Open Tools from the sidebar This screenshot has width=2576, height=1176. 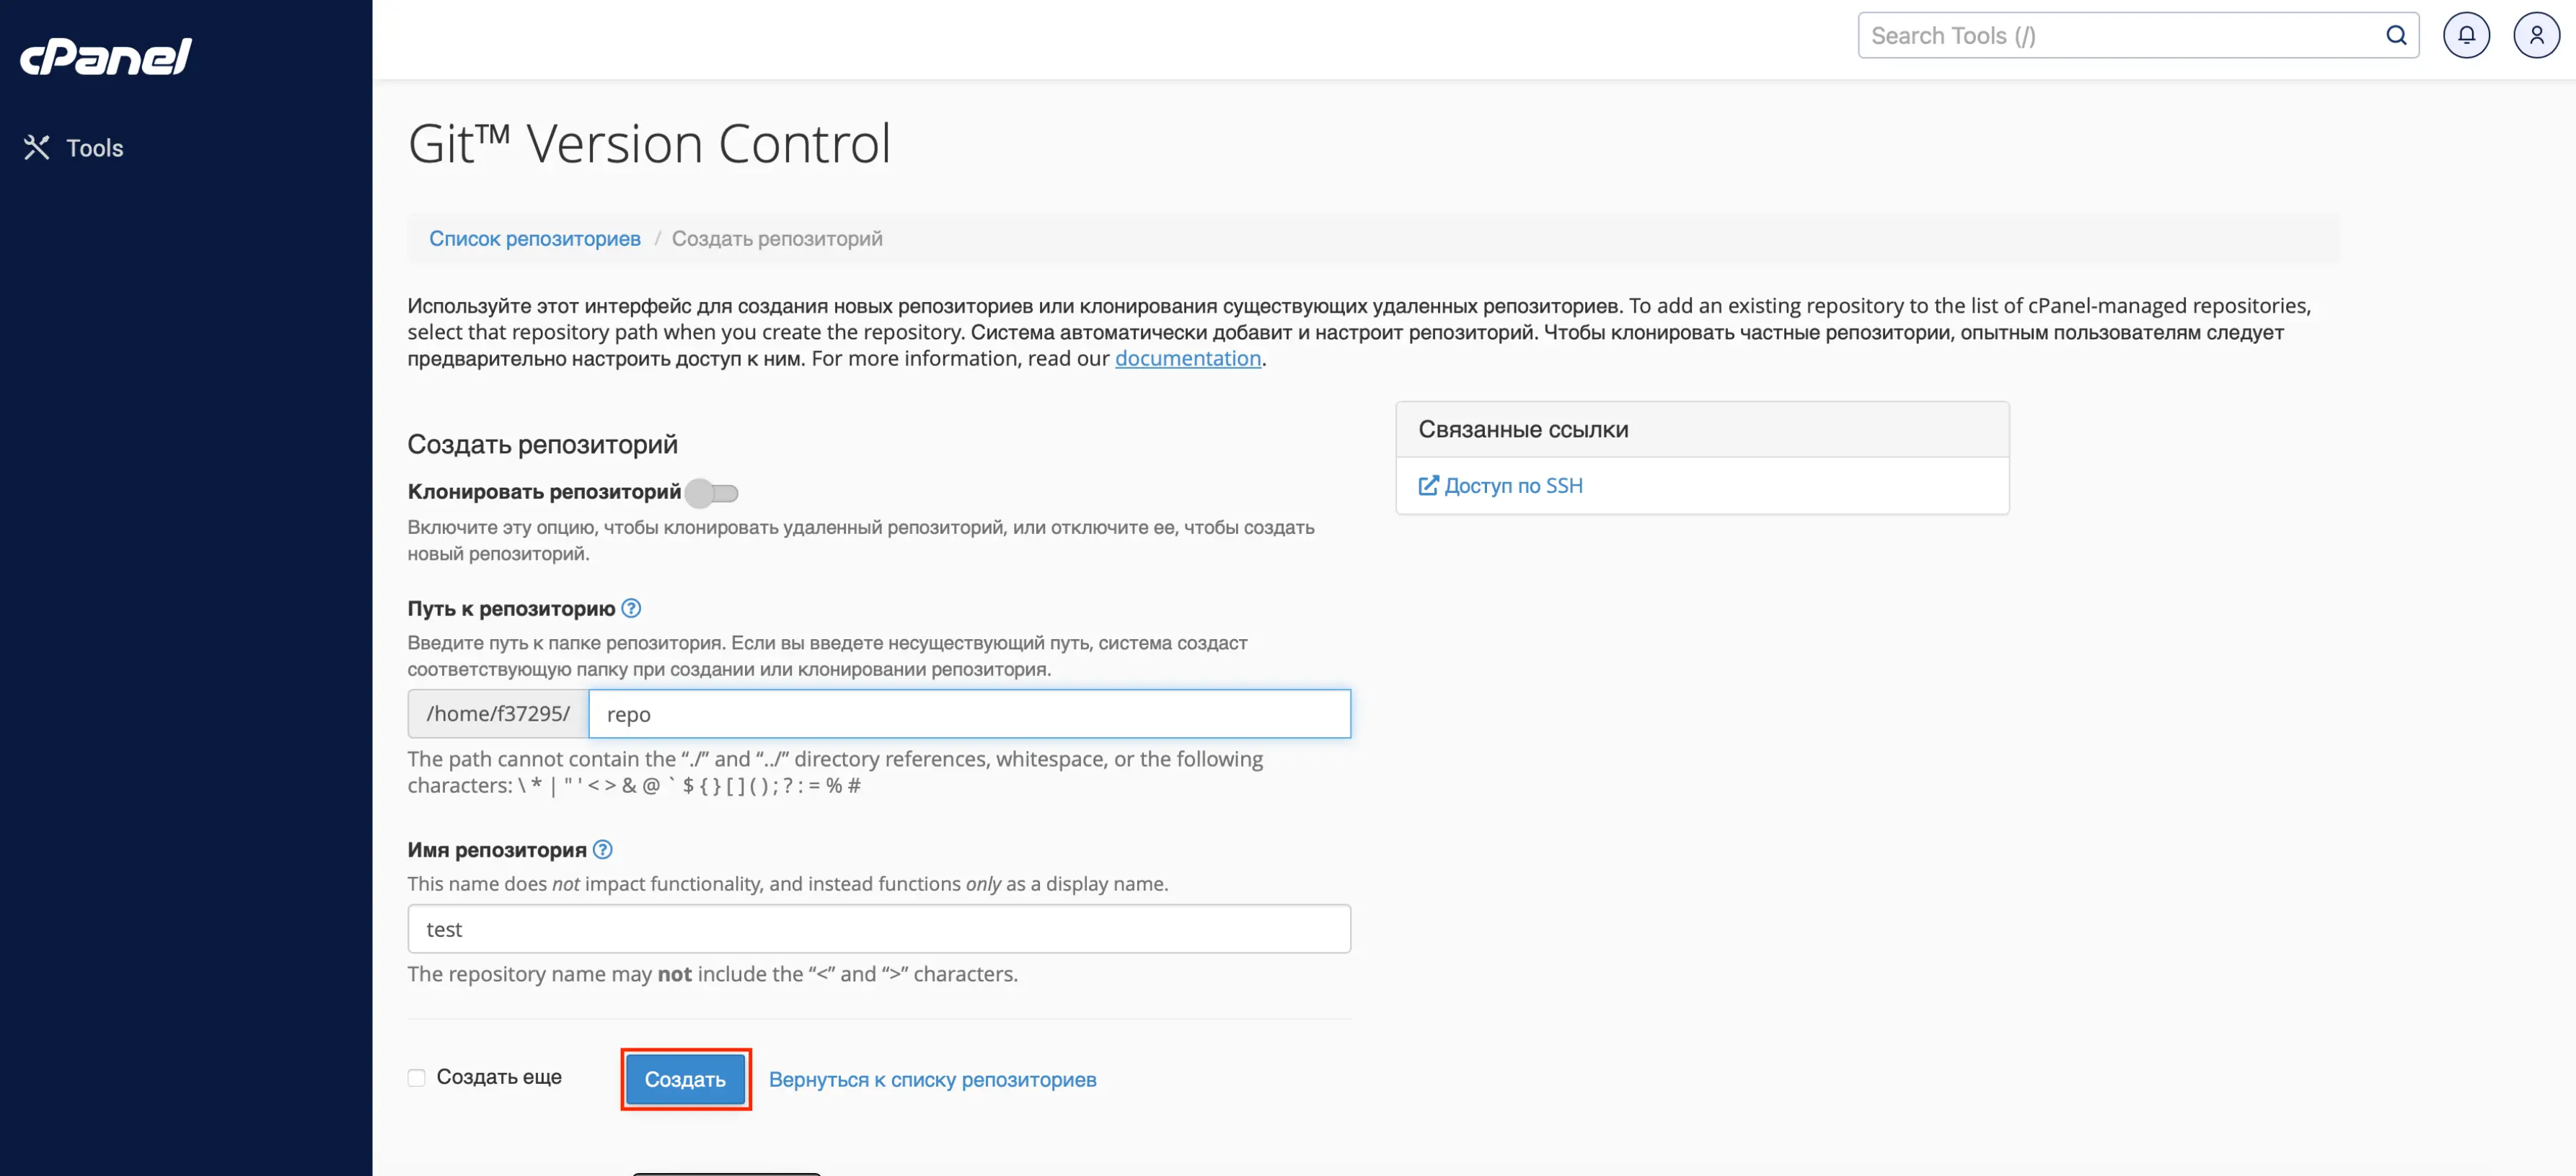[94, 148]
